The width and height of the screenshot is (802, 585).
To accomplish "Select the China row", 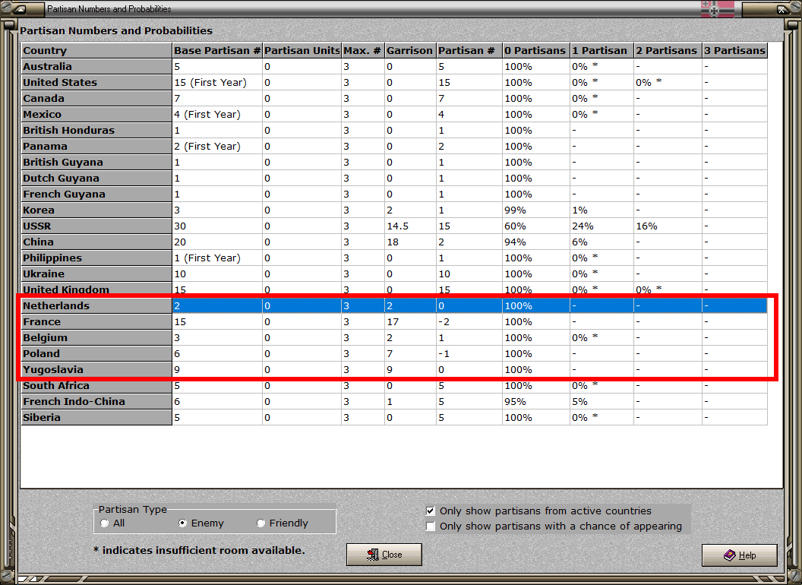I will 394,242.
